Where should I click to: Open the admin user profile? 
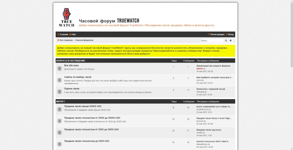[x=200, y=69]
